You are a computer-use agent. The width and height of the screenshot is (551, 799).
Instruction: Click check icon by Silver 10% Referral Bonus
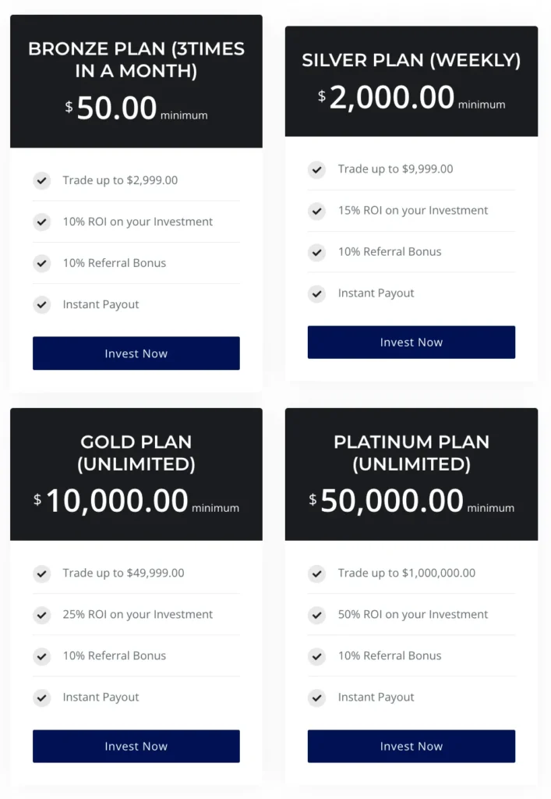coord(316,252)
